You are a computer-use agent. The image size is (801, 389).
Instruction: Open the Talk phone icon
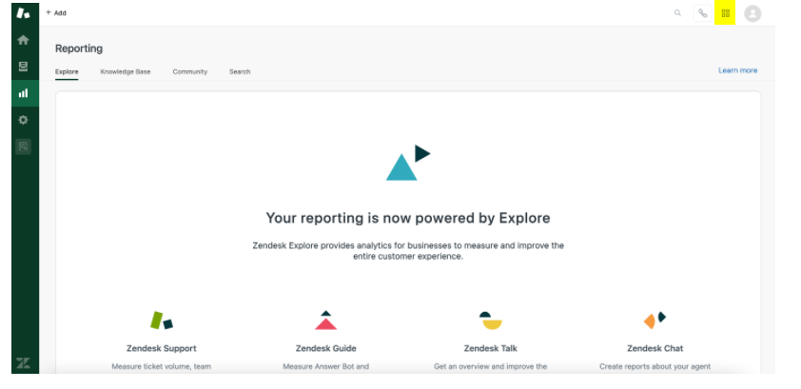click(x=702, y=13)
